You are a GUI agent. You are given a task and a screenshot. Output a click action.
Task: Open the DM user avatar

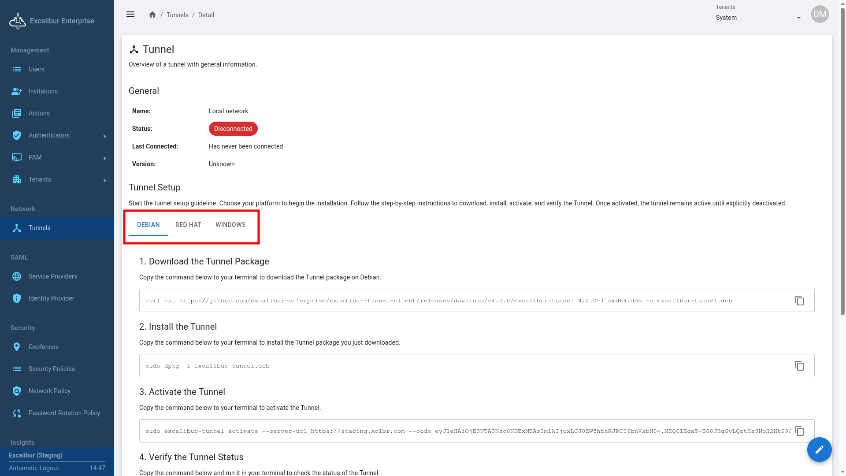(820, 14)
